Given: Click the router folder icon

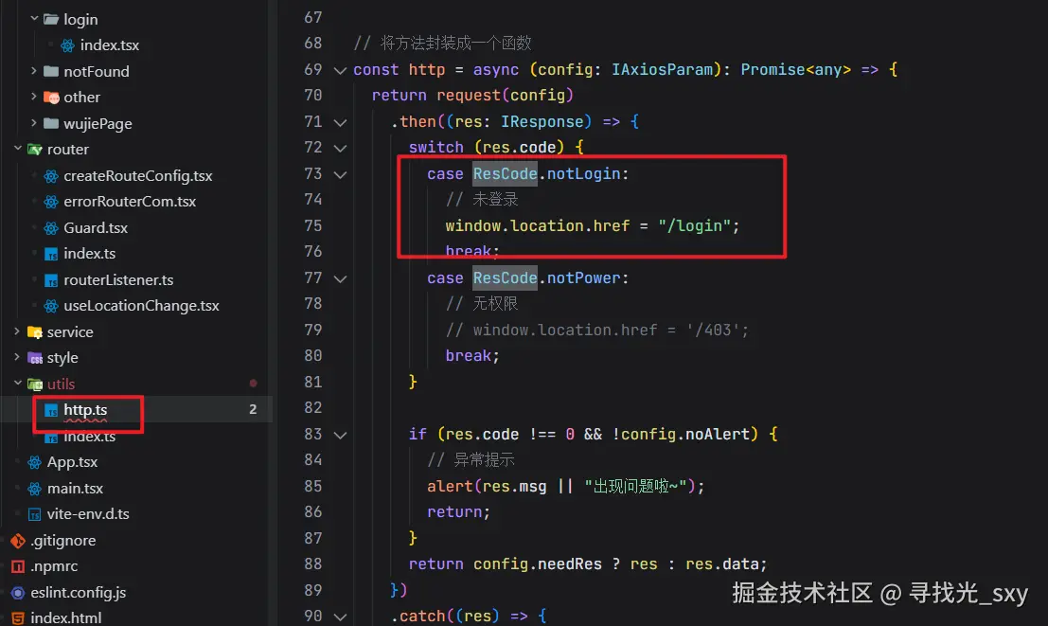Looking at the screenshot, I should pos(35,149).
